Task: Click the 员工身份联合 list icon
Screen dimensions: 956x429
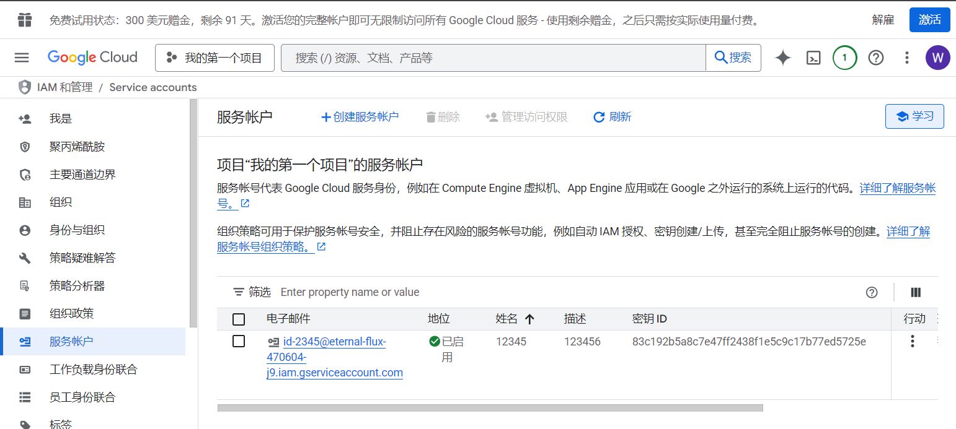Action: coord(25,397)
